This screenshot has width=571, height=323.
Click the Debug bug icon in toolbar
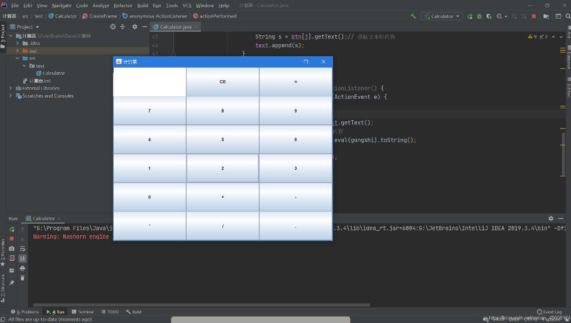tap(480, 16)
